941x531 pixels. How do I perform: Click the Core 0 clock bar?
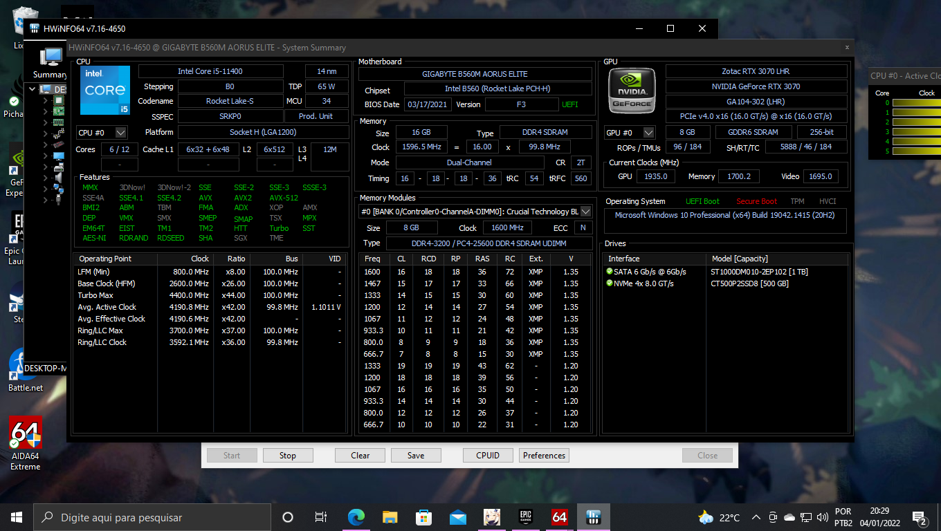(x=916, y=102)
